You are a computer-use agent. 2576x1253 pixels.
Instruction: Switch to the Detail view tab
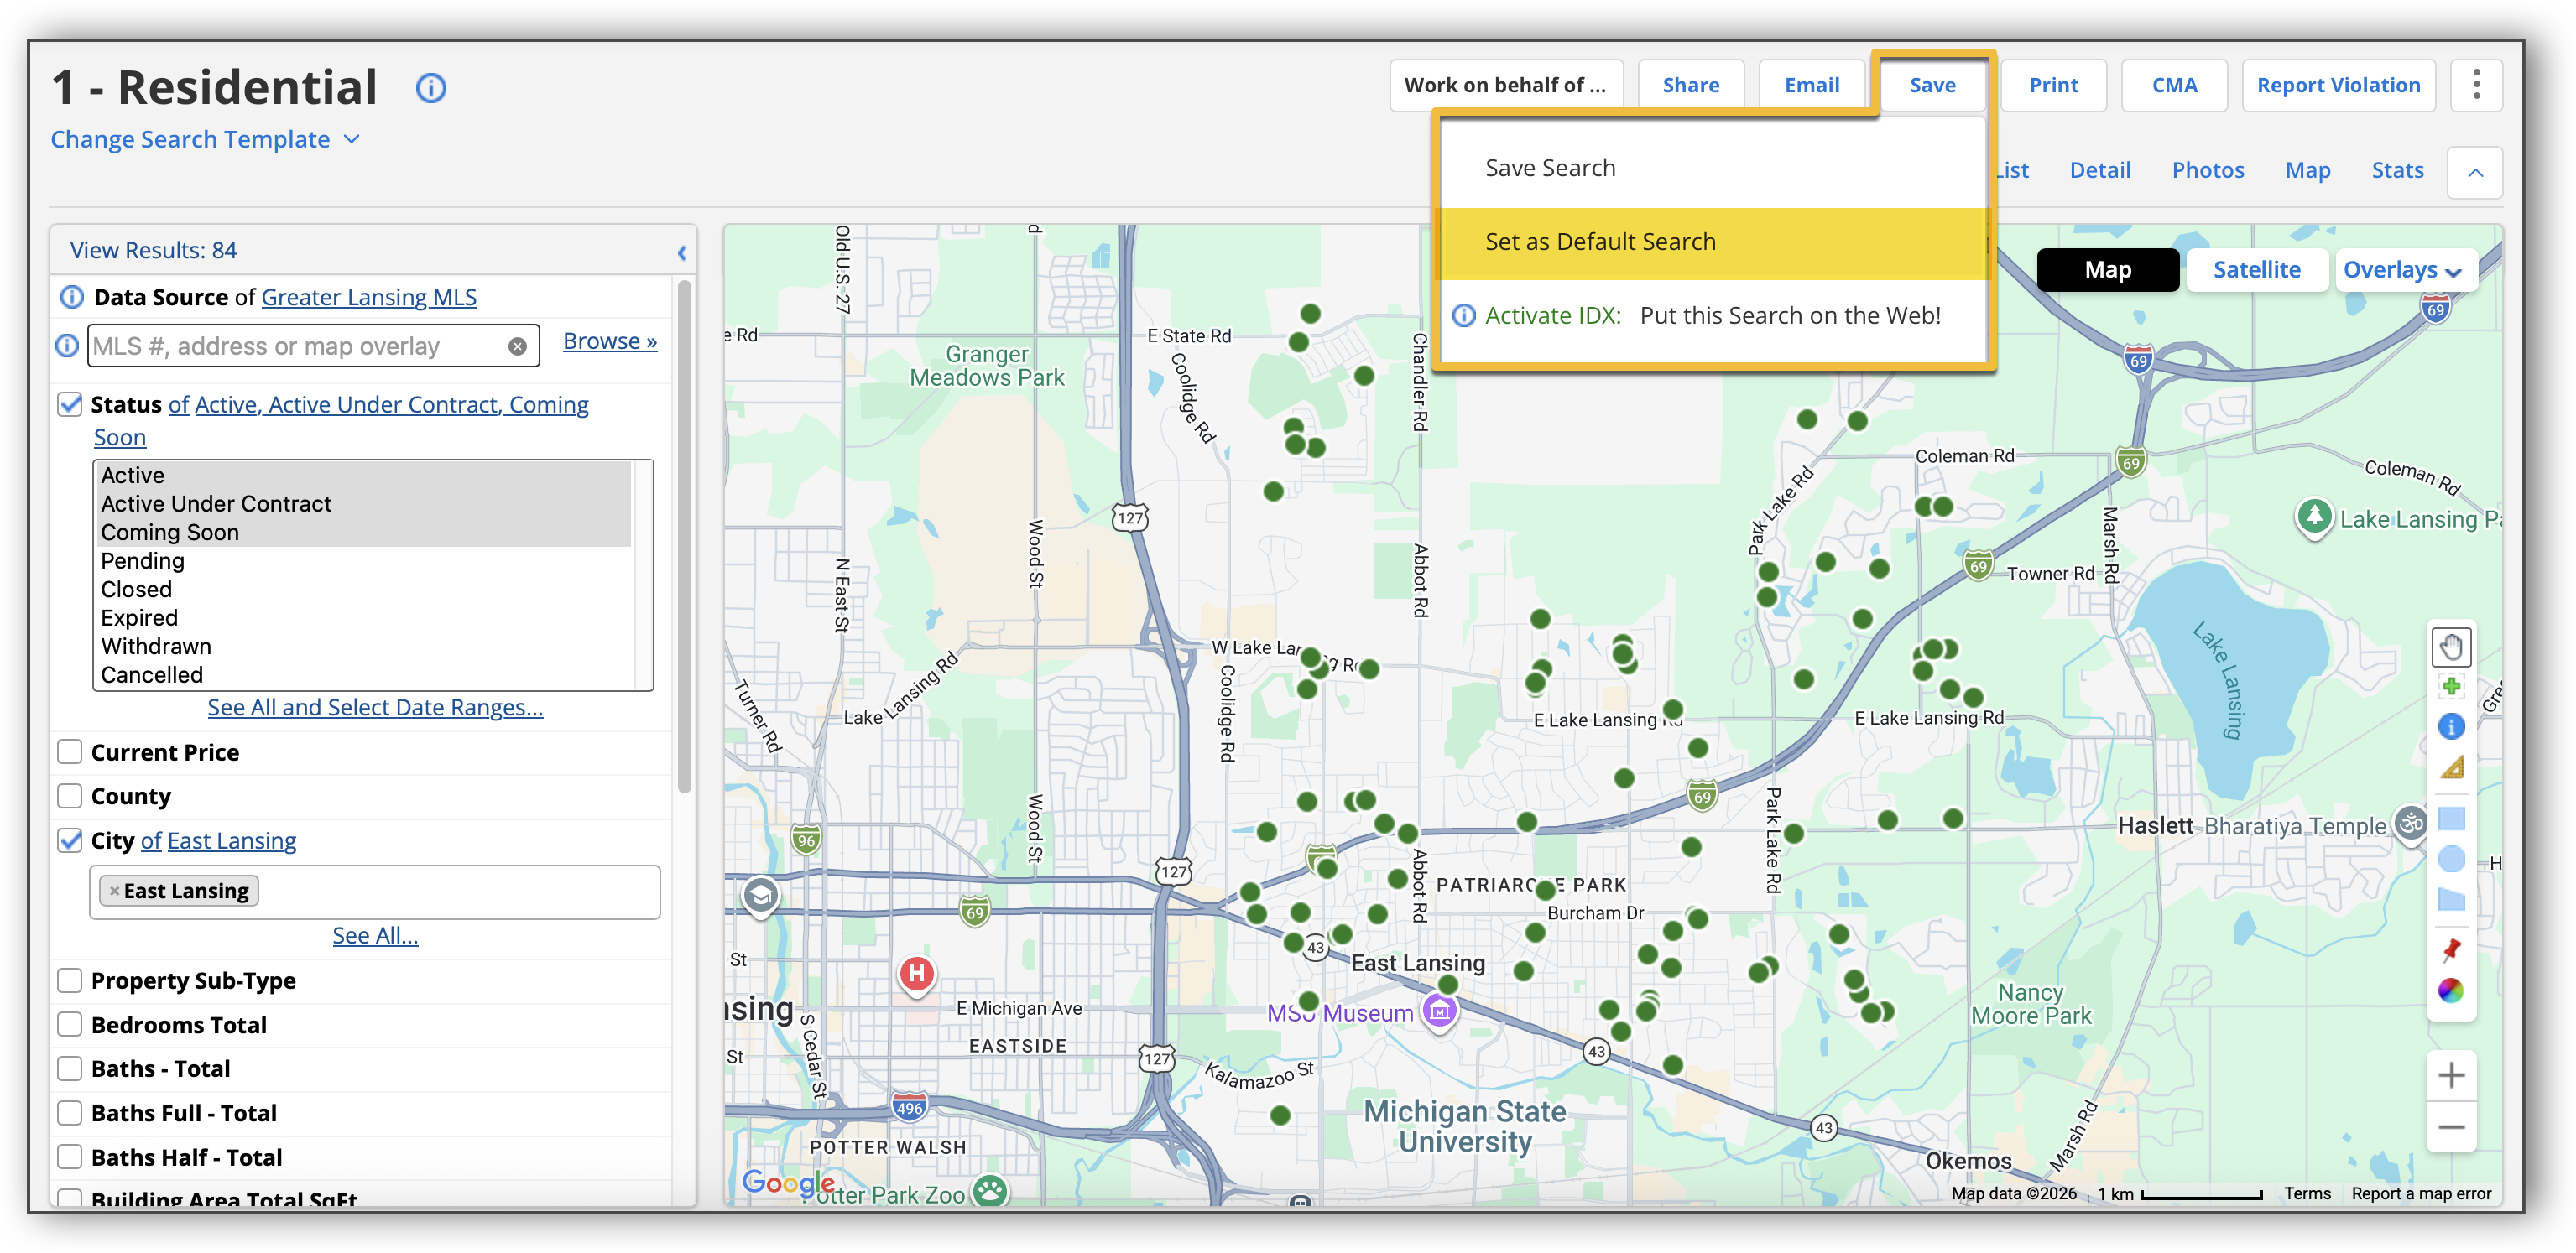pyautogui.click(x=2099, y=171)
